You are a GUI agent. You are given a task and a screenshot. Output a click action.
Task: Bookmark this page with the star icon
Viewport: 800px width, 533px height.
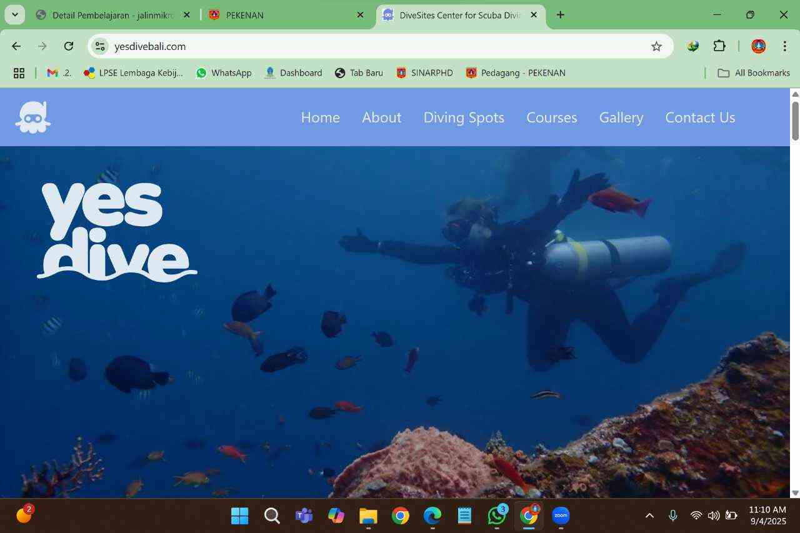click(x=656, y=46)
